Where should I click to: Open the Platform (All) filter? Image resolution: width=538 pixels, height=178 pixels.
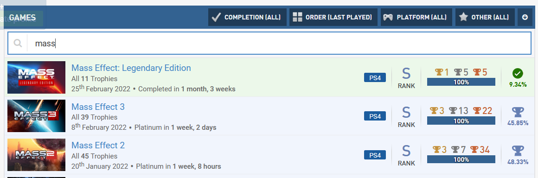(x=416, y=17)
